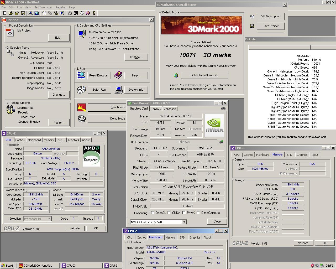Click the 3DMark2000 - Untitled taskbar item
The image size is (336, 269).
(x=39, y=266)
